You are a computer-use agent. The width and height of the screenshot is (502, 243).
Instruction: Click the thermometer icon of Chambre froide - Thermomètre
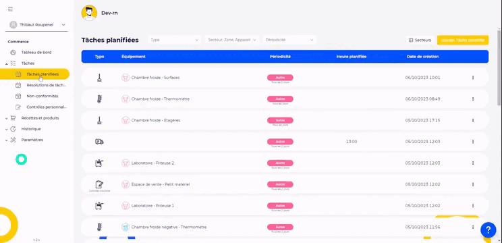(x=99, y=99)
